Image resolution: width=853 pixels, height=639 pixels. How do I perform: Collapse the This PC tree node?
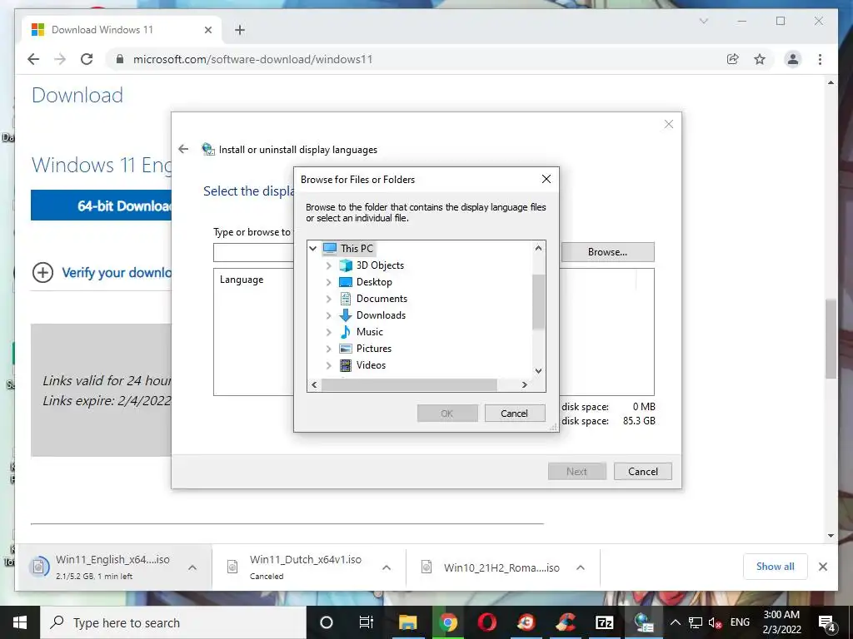(313, 248)
